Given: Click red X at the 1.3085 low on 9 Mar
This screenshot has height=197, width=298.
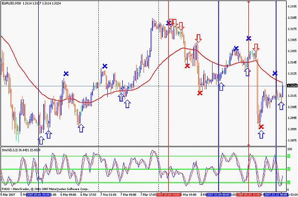Looking at the screenshot, I should pyautogui.click(x=261, y=127).
